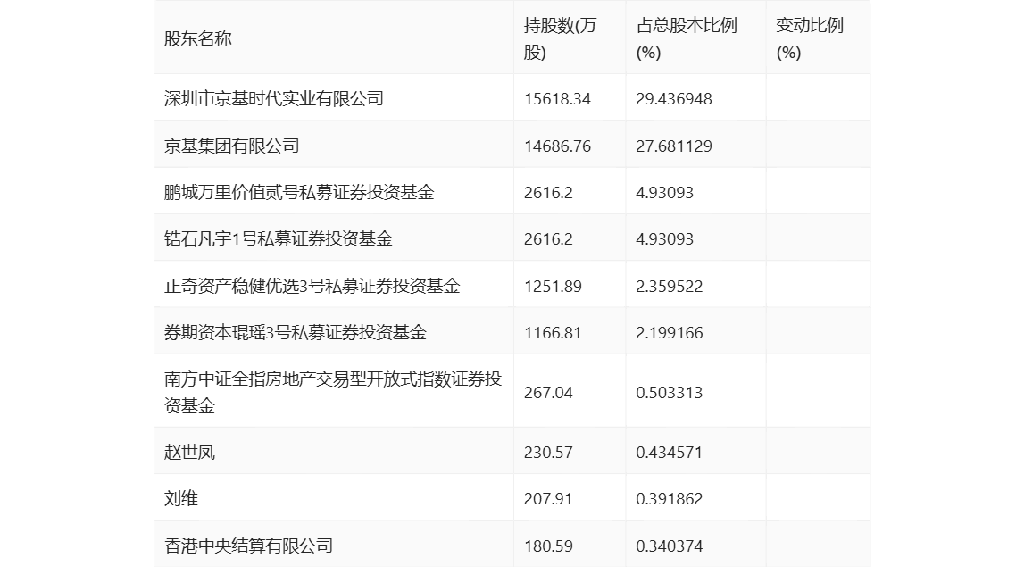Click 4.93093 in 锆石凡宇 row
This screenshot has height=567, width=1024.
(665, 239)
